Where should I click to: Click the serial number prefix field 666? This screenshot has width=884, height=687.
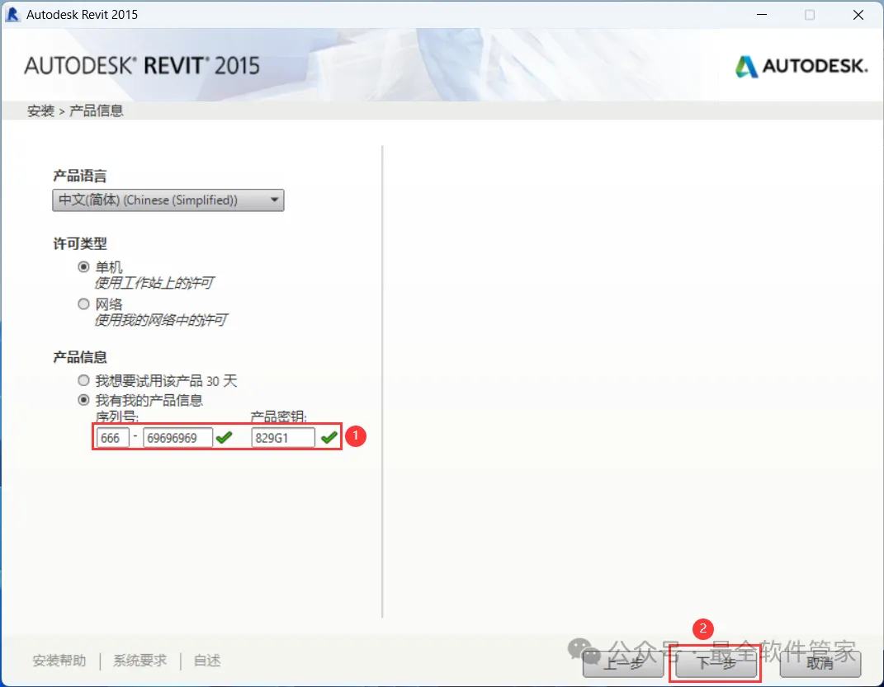[x=113, y=438]
